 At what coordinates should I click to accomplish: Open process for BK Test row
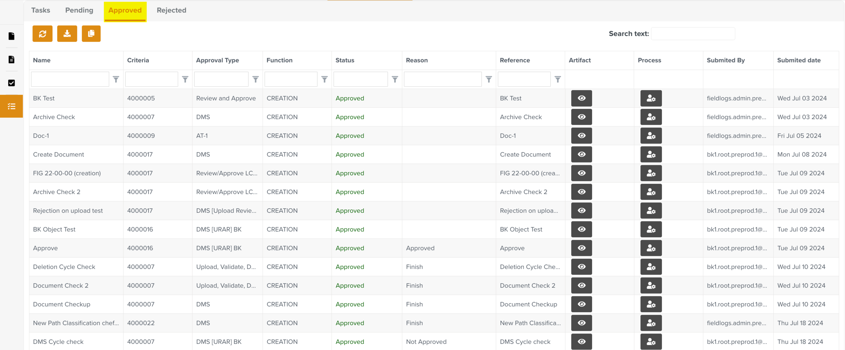point(651,98)
